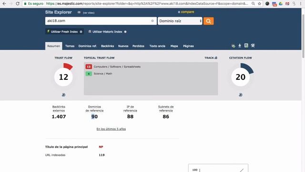The height and width of the screenshot is (172, 305).
Task: Open the Gmail extension icon
Action: click(x=287, y=3)
